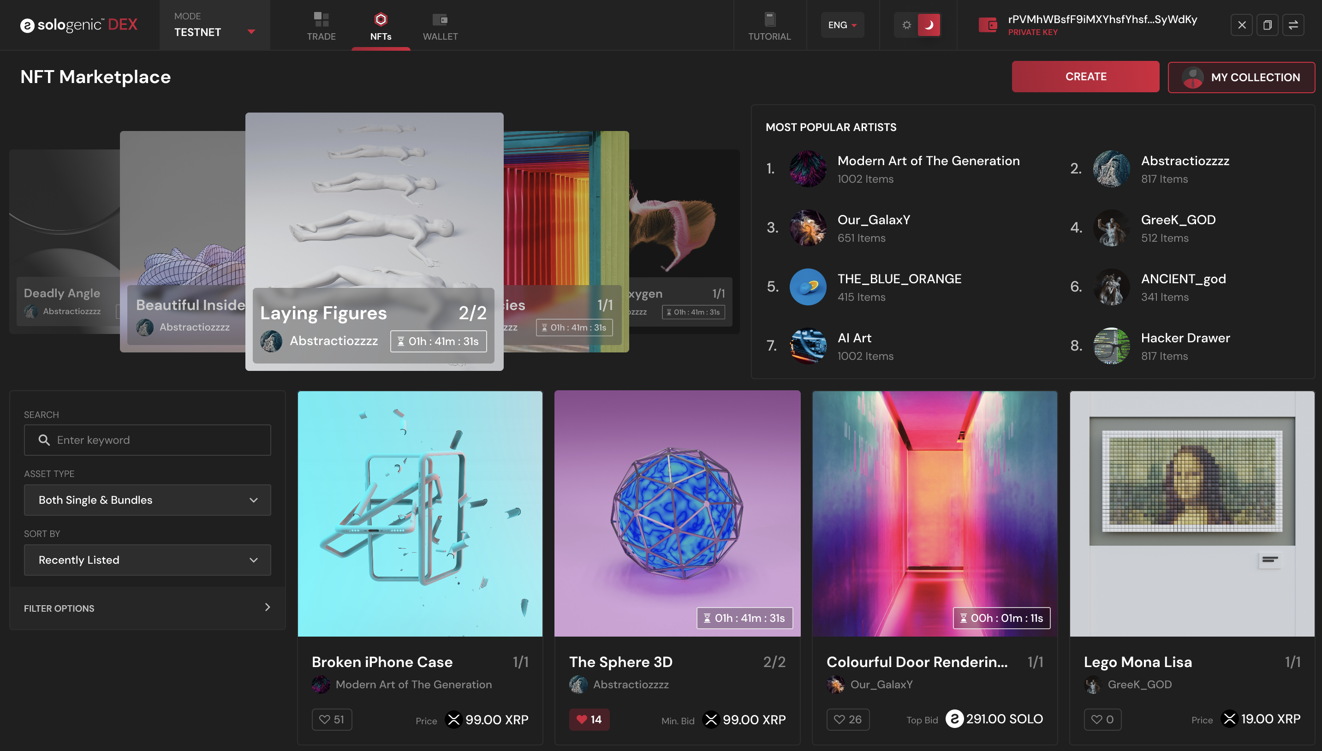
Task: Click the switch account arrows icon
Action: [x=1293, y=25]
